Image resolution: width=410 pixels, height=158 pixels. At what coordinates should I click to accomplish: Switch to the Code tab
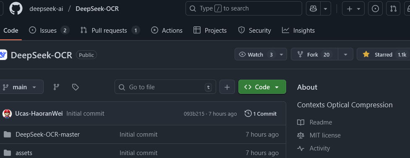point(11,31)
